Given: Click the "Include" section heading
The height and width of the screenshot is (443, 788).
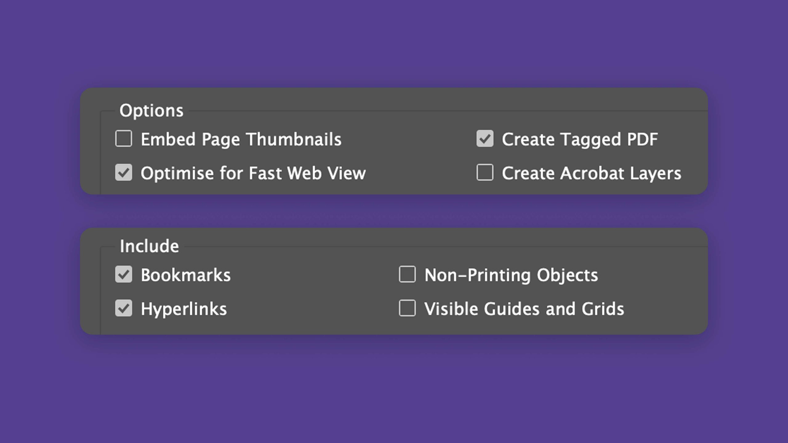Looking at the screenshot, I should click(x=149, y=246).
